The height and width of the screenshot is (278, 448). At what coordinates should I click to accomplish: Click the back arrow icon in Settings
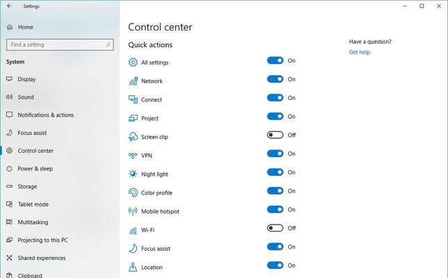tap(9, 6)
